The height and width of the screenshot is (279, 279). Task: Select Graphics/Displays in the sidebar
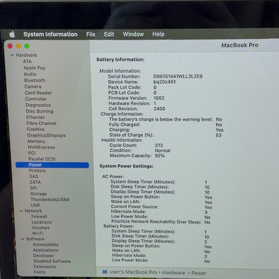[46, 135]
